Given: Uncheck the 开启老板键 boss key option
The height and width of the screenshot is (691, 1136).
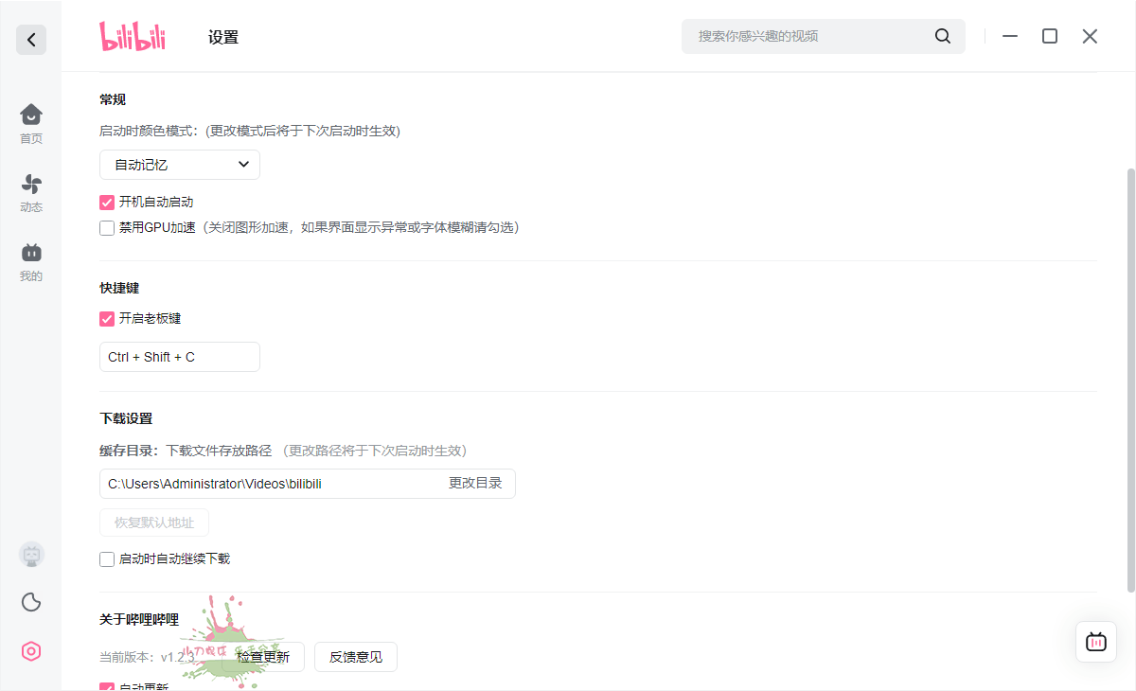Looking at the screenshot, I should pyautogui.click(x=106, y=318).
